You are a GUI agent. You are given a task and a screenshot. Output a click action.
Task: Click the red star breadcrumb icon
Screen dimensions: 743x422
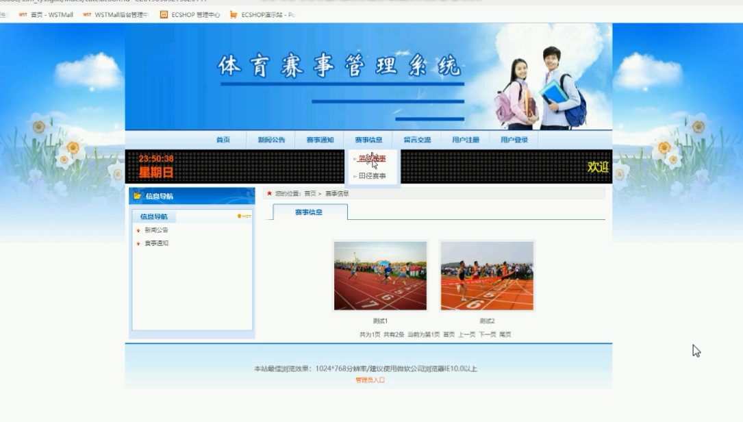pyautogui.click(x=269, y=193)
